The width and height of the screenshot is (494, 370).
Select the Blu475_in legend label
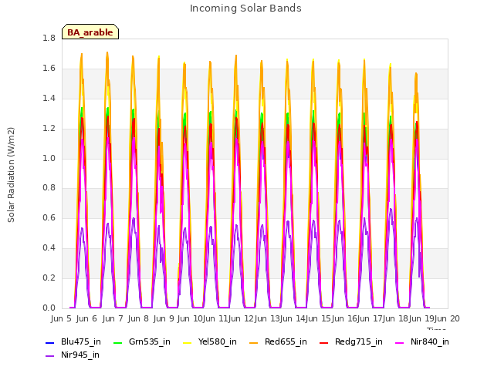(81, 342)
